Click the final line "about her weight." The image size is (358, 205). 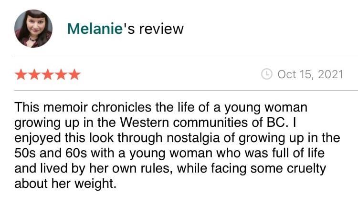tap(65, 184)
